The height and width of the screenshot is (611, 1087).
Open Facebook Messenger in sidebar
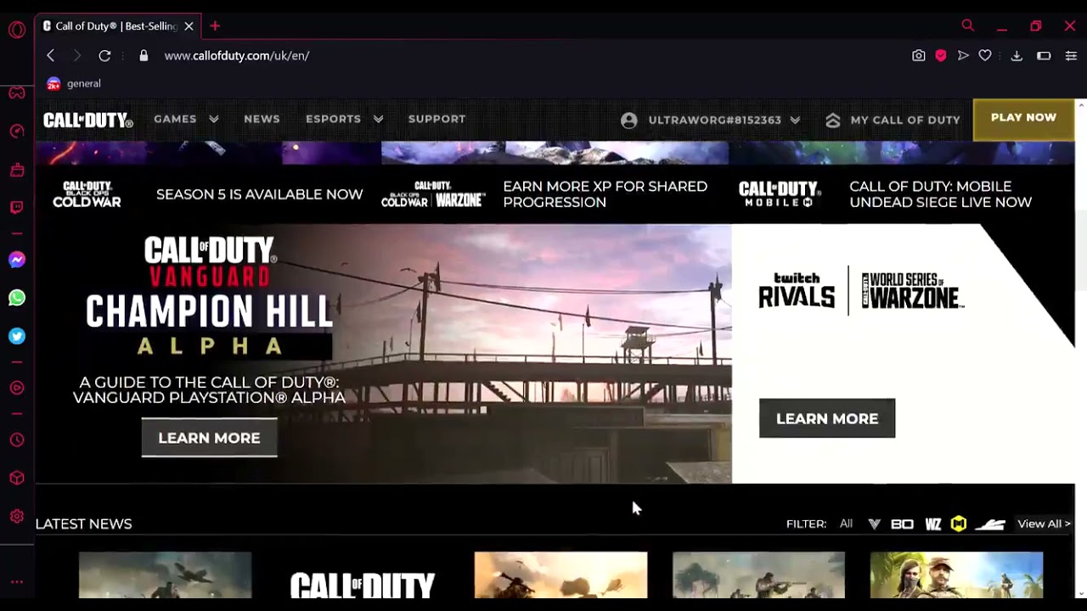coord(17,260)
